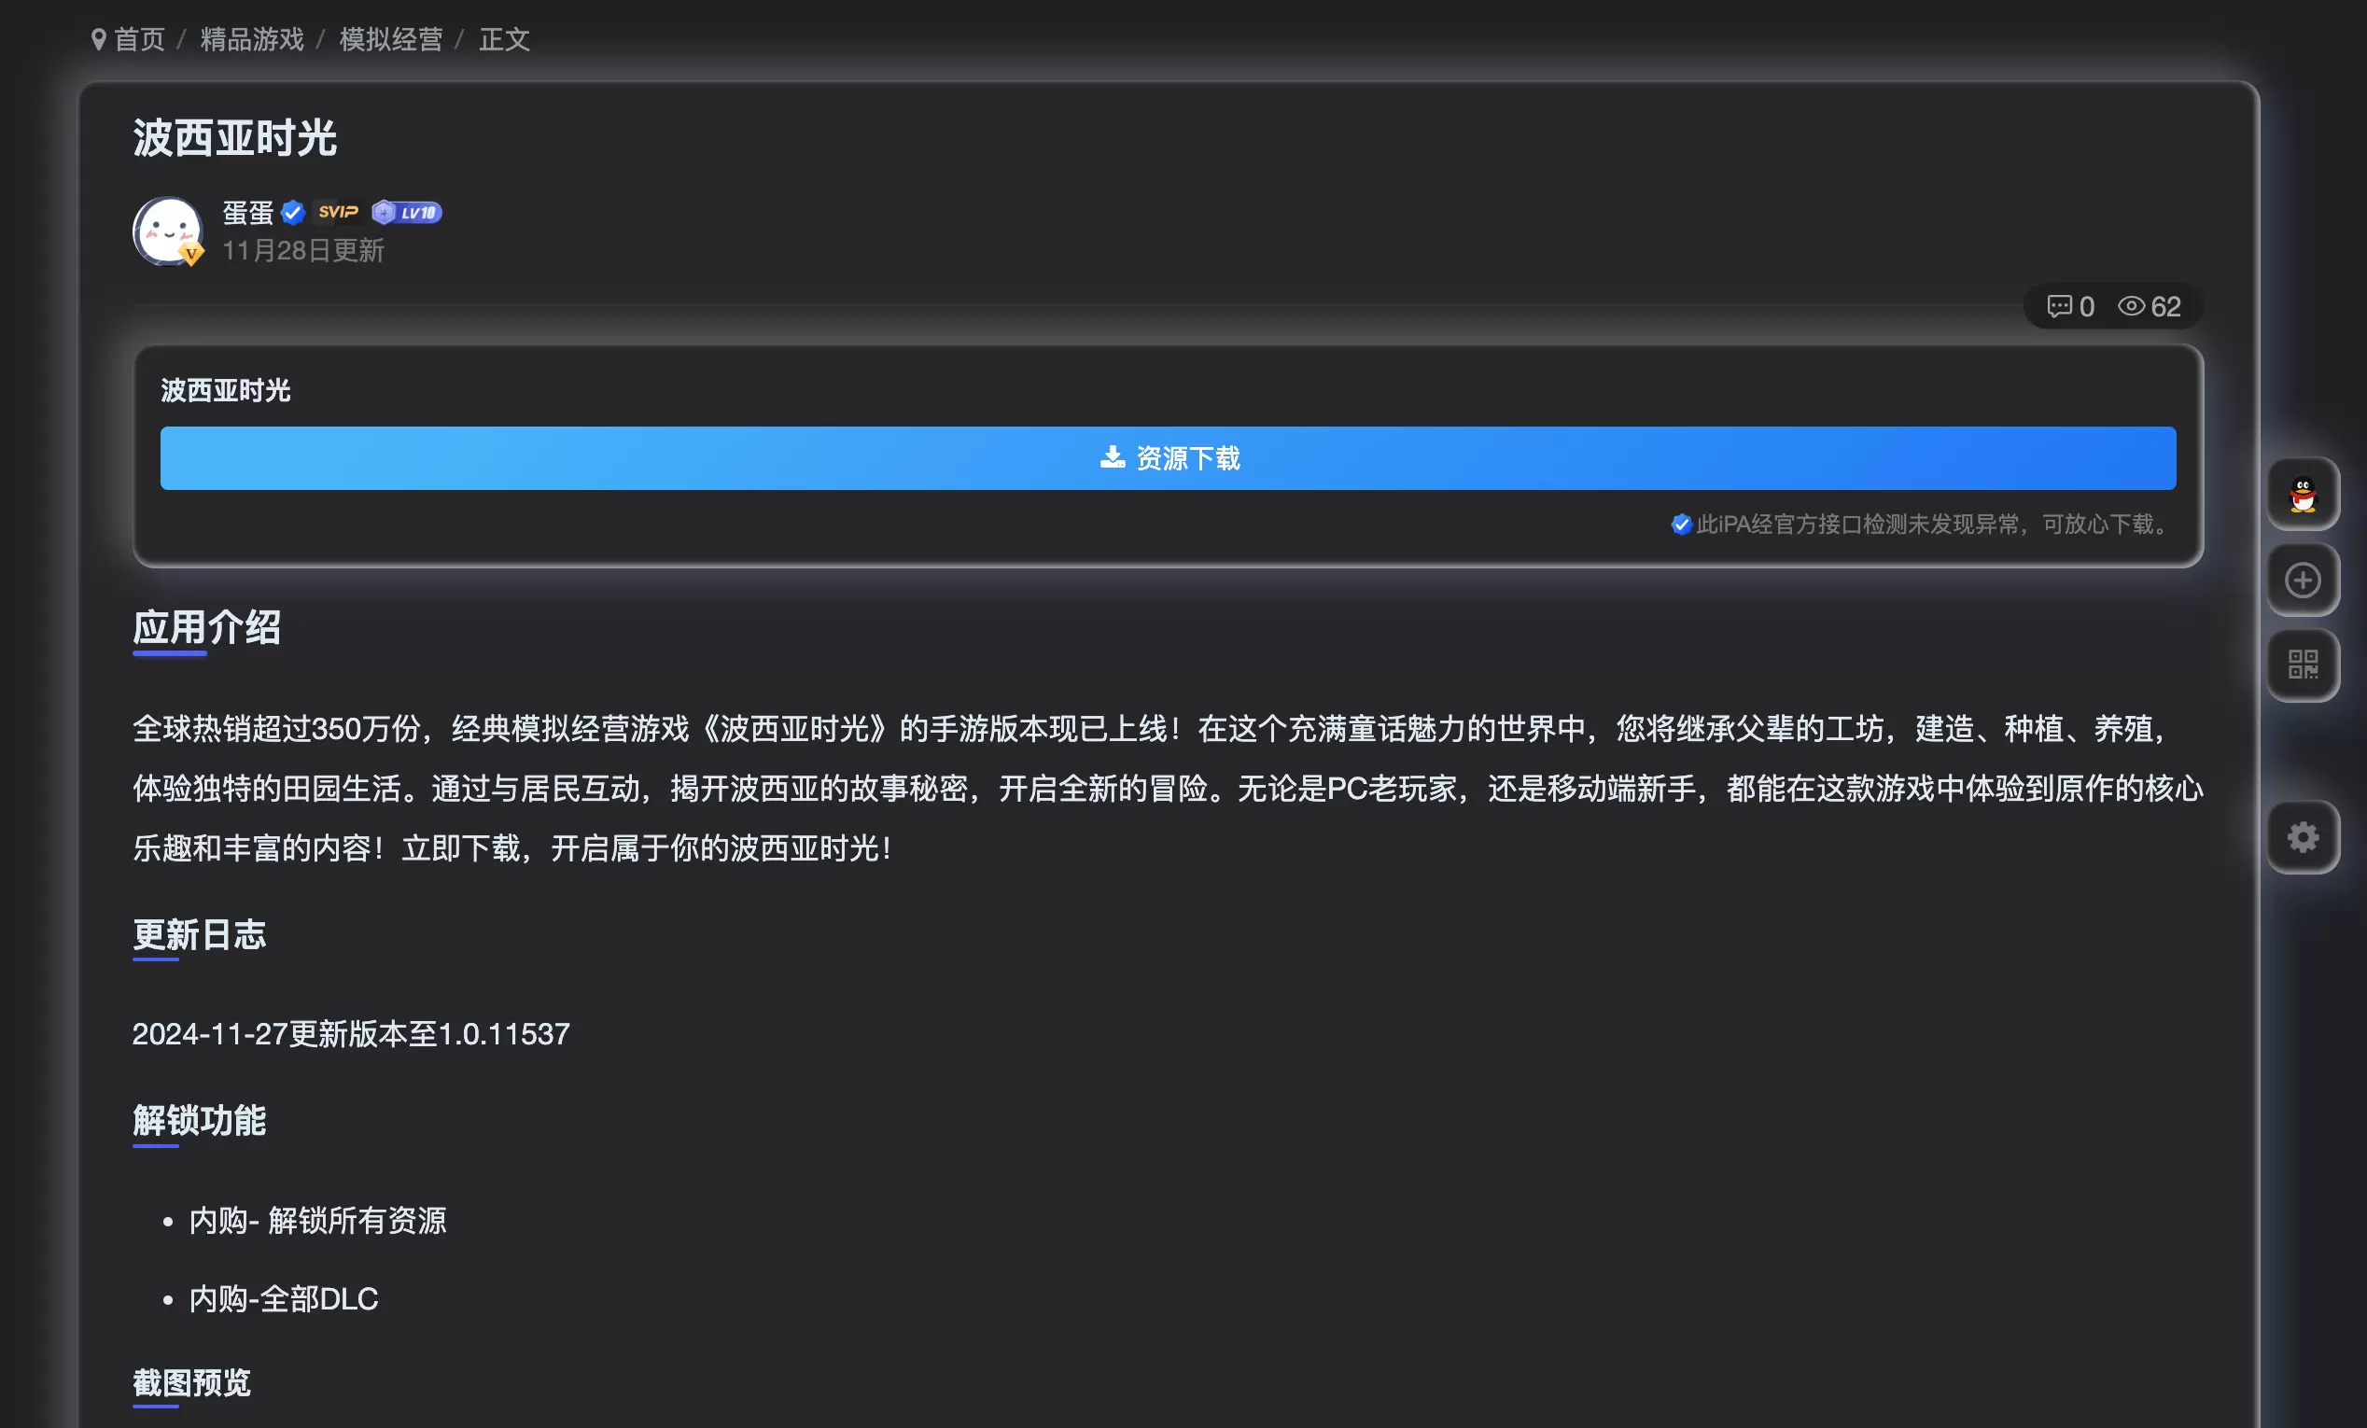Click the plus circle sidebar icon
Screen dimensions: 2367x1428
coord(2303,580)
